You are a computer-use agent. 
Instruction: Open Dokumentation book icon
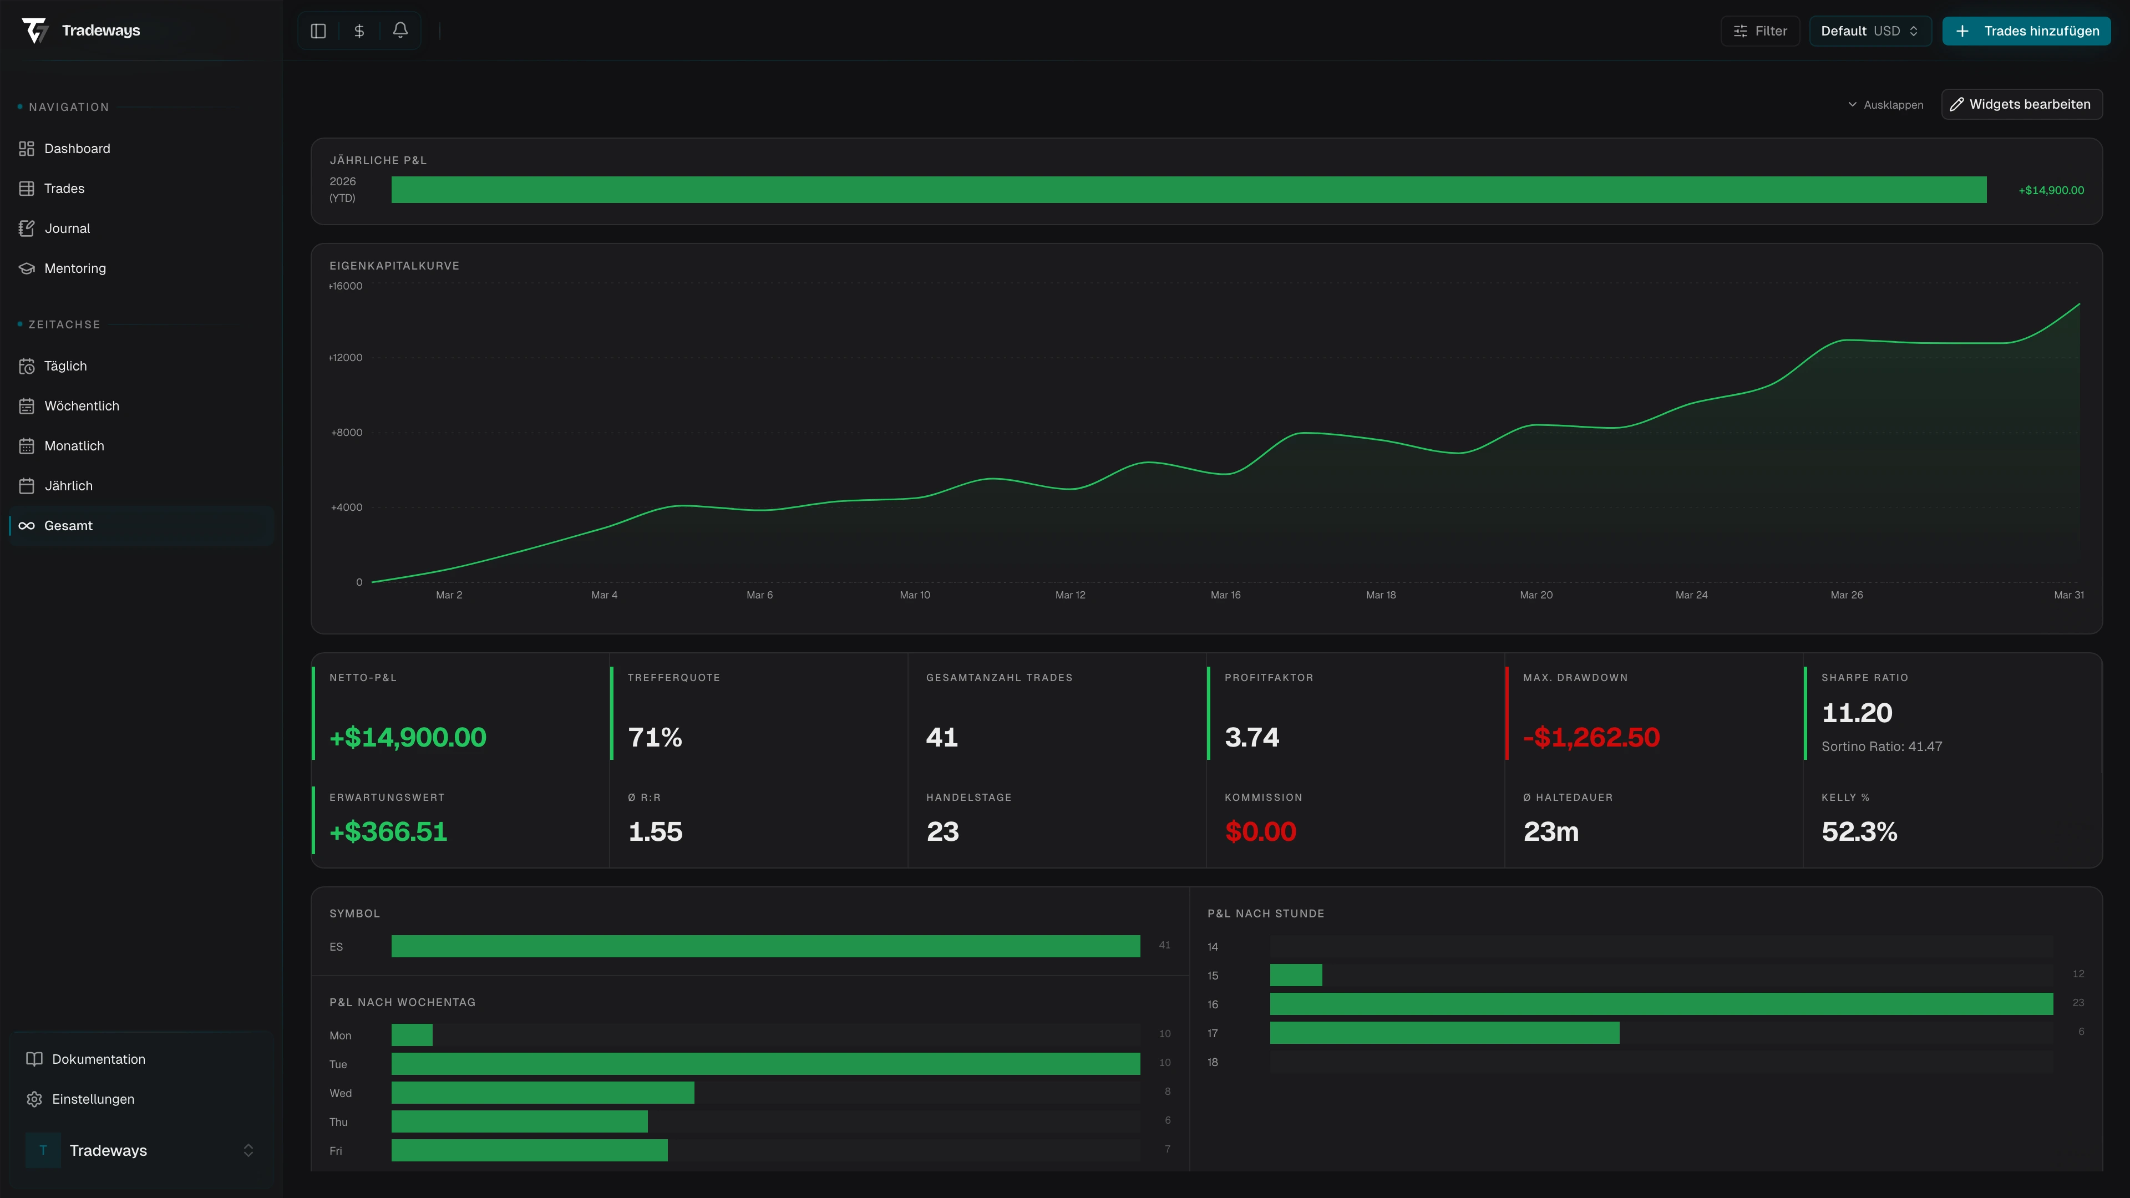pyautogui.click(x=34, y=1059)
